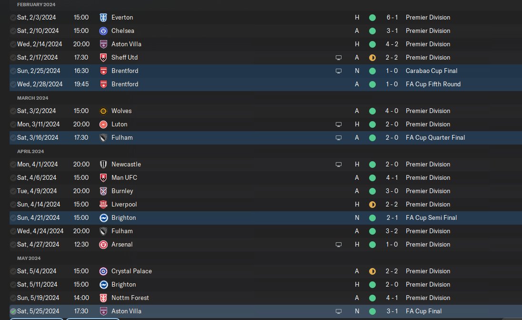The height and width of the screenshot is (320, 522).
Task: Toggle the checkmark beside 5/25/2024 Aston Villa fixture
Action: [x=13, y=311]
